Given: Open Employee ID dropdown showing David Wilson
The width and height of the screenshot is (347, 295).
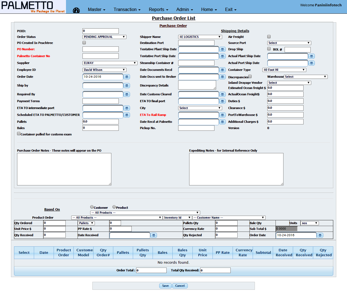Looking at the screenshot, I should pos(104,70).
